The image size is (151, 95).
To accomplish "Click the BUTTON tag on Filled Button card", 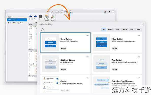I will (x=115, y=49).
